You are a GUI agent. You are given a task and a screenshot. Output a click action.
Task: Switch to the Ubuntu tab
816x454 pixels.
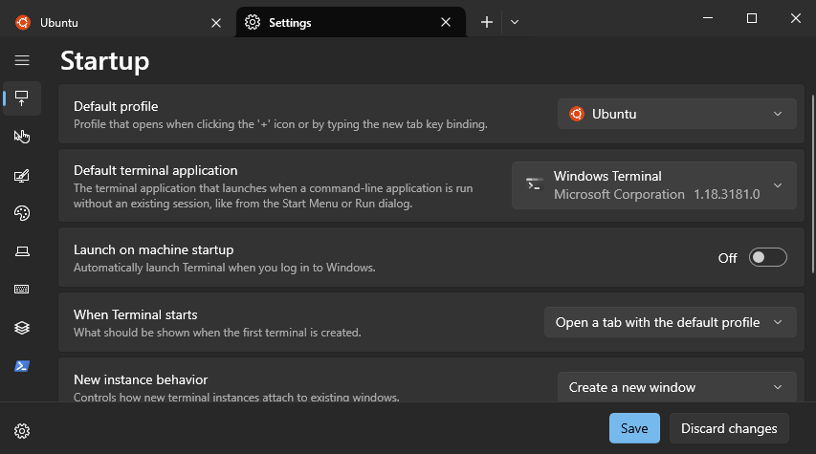[x=119, y=22]
